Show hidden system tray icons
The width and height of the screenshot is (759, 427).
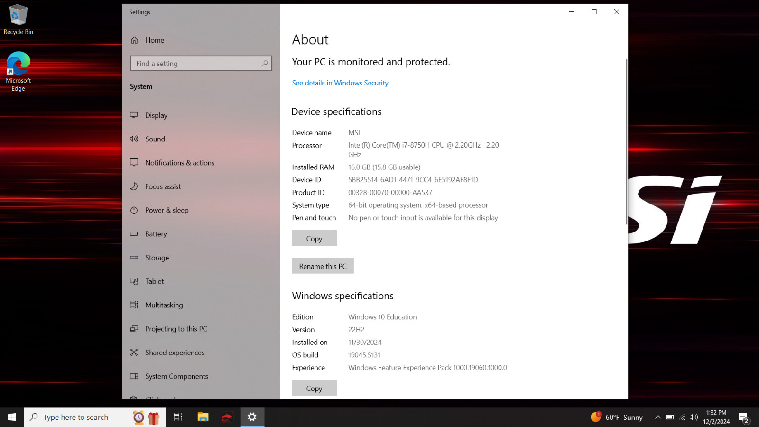click(658, 417)
